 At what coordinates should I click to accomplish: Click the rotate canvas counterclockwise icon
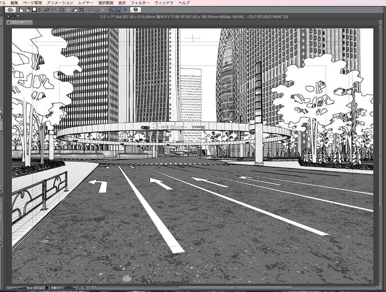[x=80, y=288]
